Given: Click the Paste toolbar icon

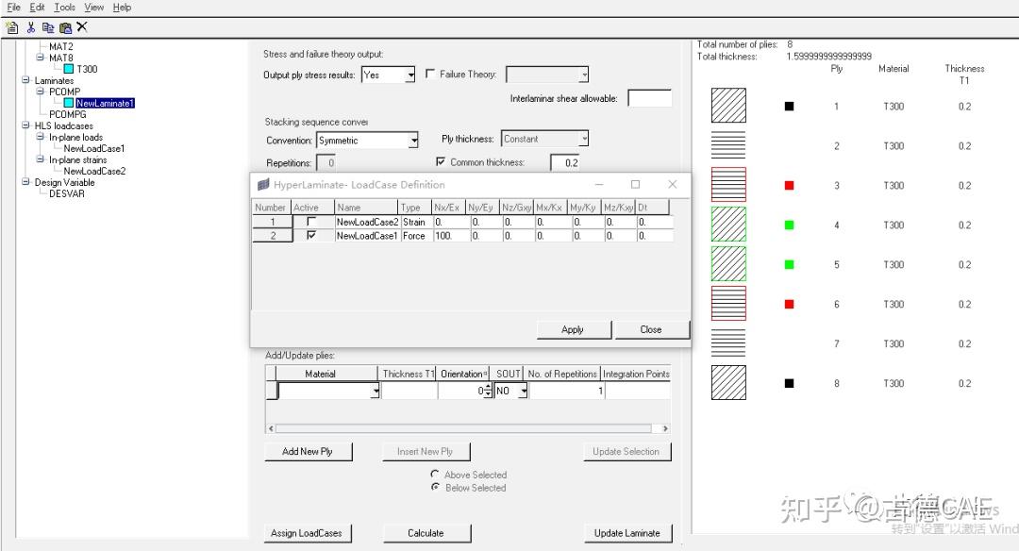Looking at the screenshot, I should 65,27.
